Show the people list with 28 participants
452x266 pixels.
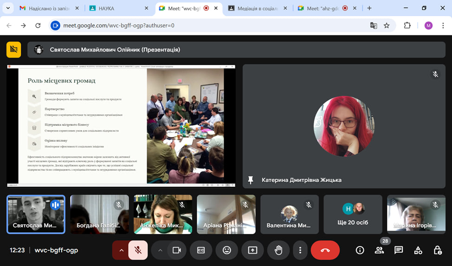tap(379, 250)
